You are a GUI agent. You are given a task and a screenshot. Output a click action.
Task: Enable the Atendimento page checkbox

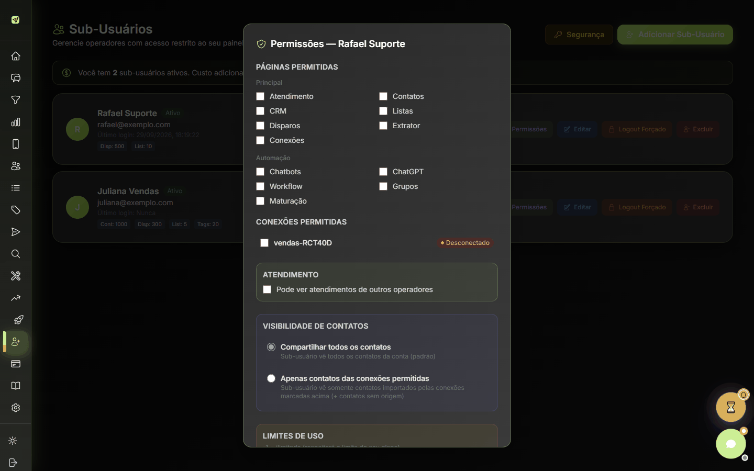tap(260, 96)
